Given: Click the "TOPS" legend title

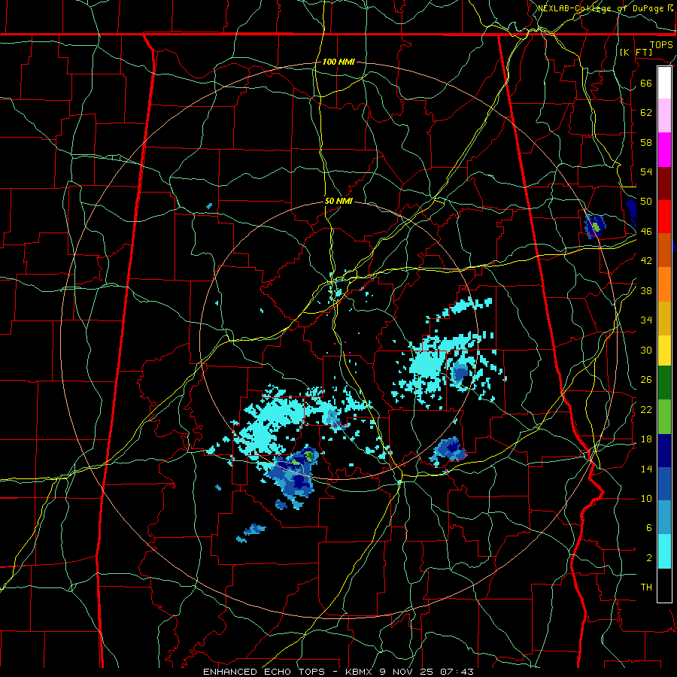Looking at the screenshot, I should pos(661,44).
